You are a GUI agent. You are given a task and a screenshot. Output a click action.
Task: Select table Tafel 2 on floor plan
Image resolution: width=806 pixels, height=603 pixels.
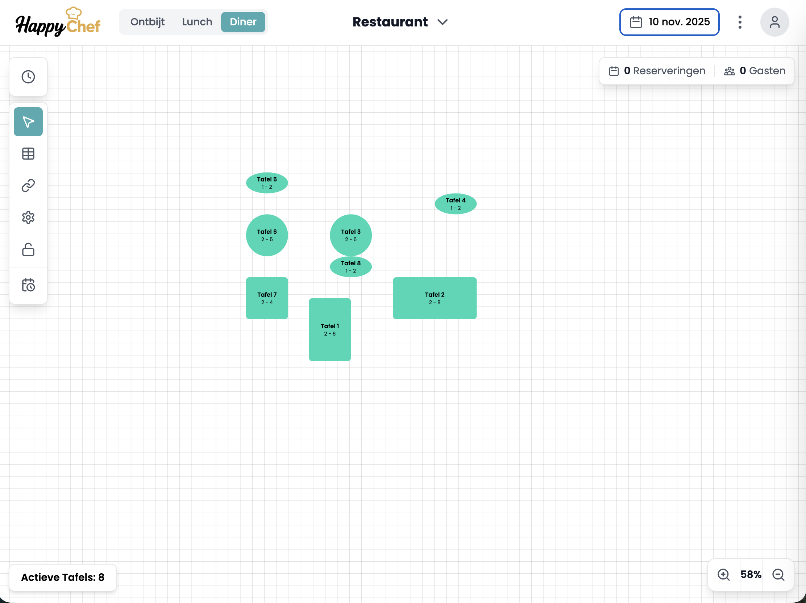click(x=434, y=298)
